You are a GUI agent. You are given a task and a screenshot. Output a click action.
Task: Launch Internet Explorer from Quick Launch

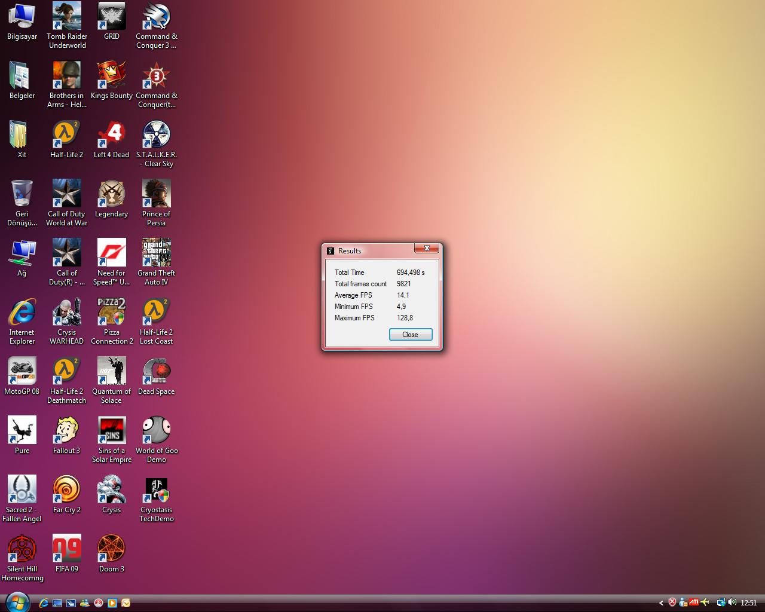[44, 603]
